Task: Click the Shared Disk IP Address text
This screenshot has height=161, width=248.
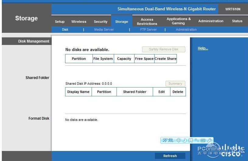Action: click(89, 84)
